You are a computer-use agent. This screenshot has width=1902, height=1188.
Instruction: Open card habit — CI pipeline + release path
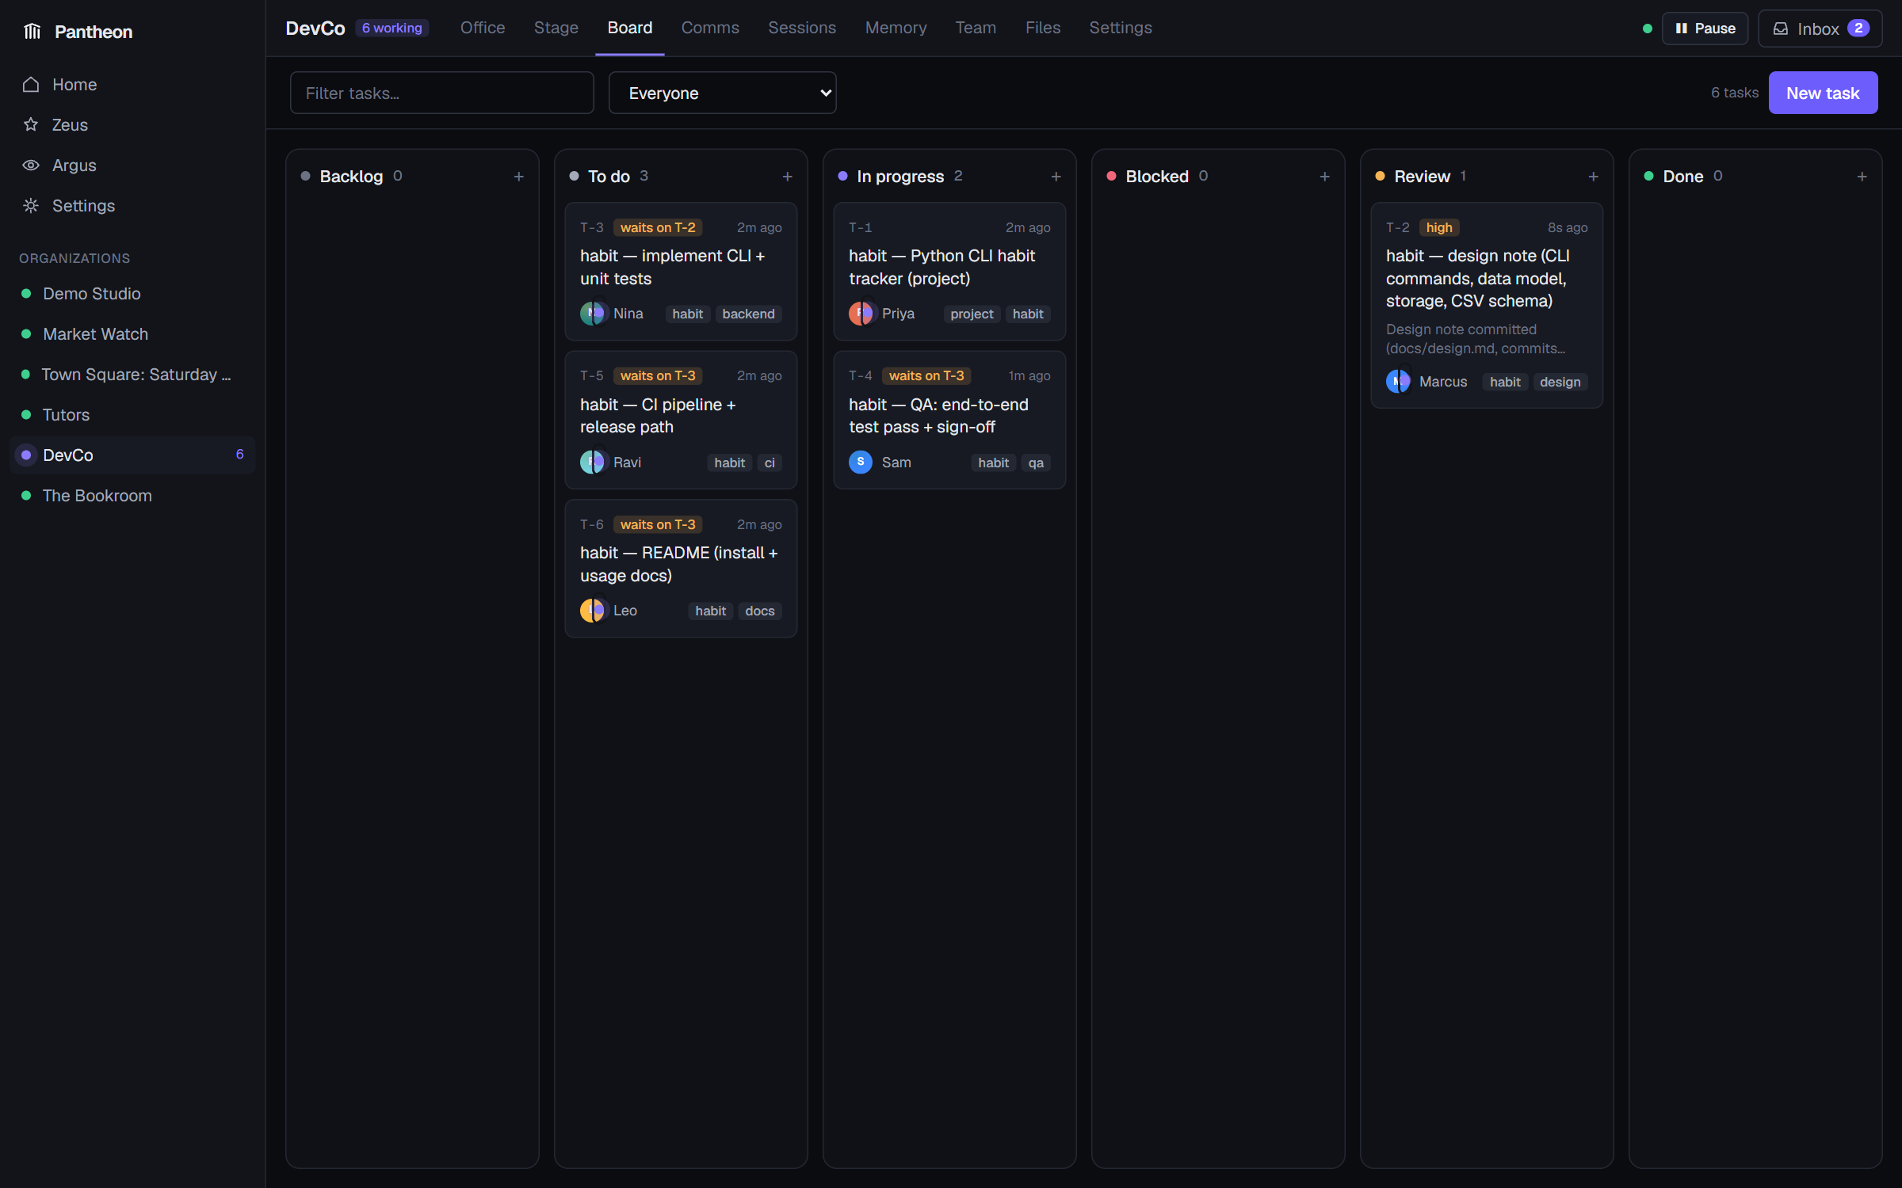[x=681, y=420]
